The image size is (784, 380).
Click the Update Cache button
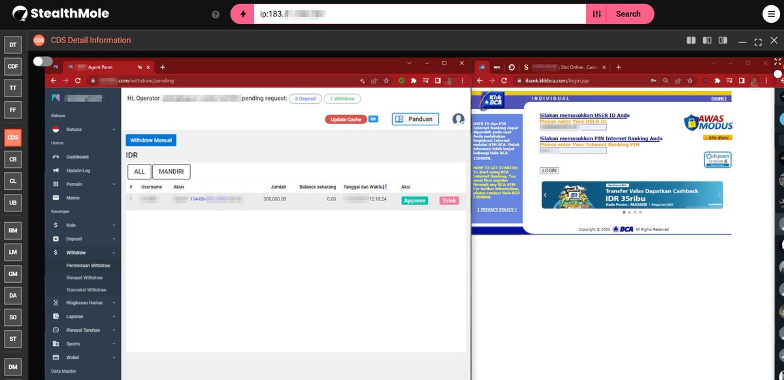(346, 119)
